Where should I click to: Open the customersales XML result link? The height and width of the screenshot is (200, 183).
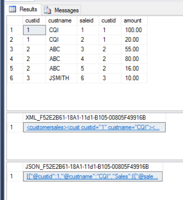93,128
